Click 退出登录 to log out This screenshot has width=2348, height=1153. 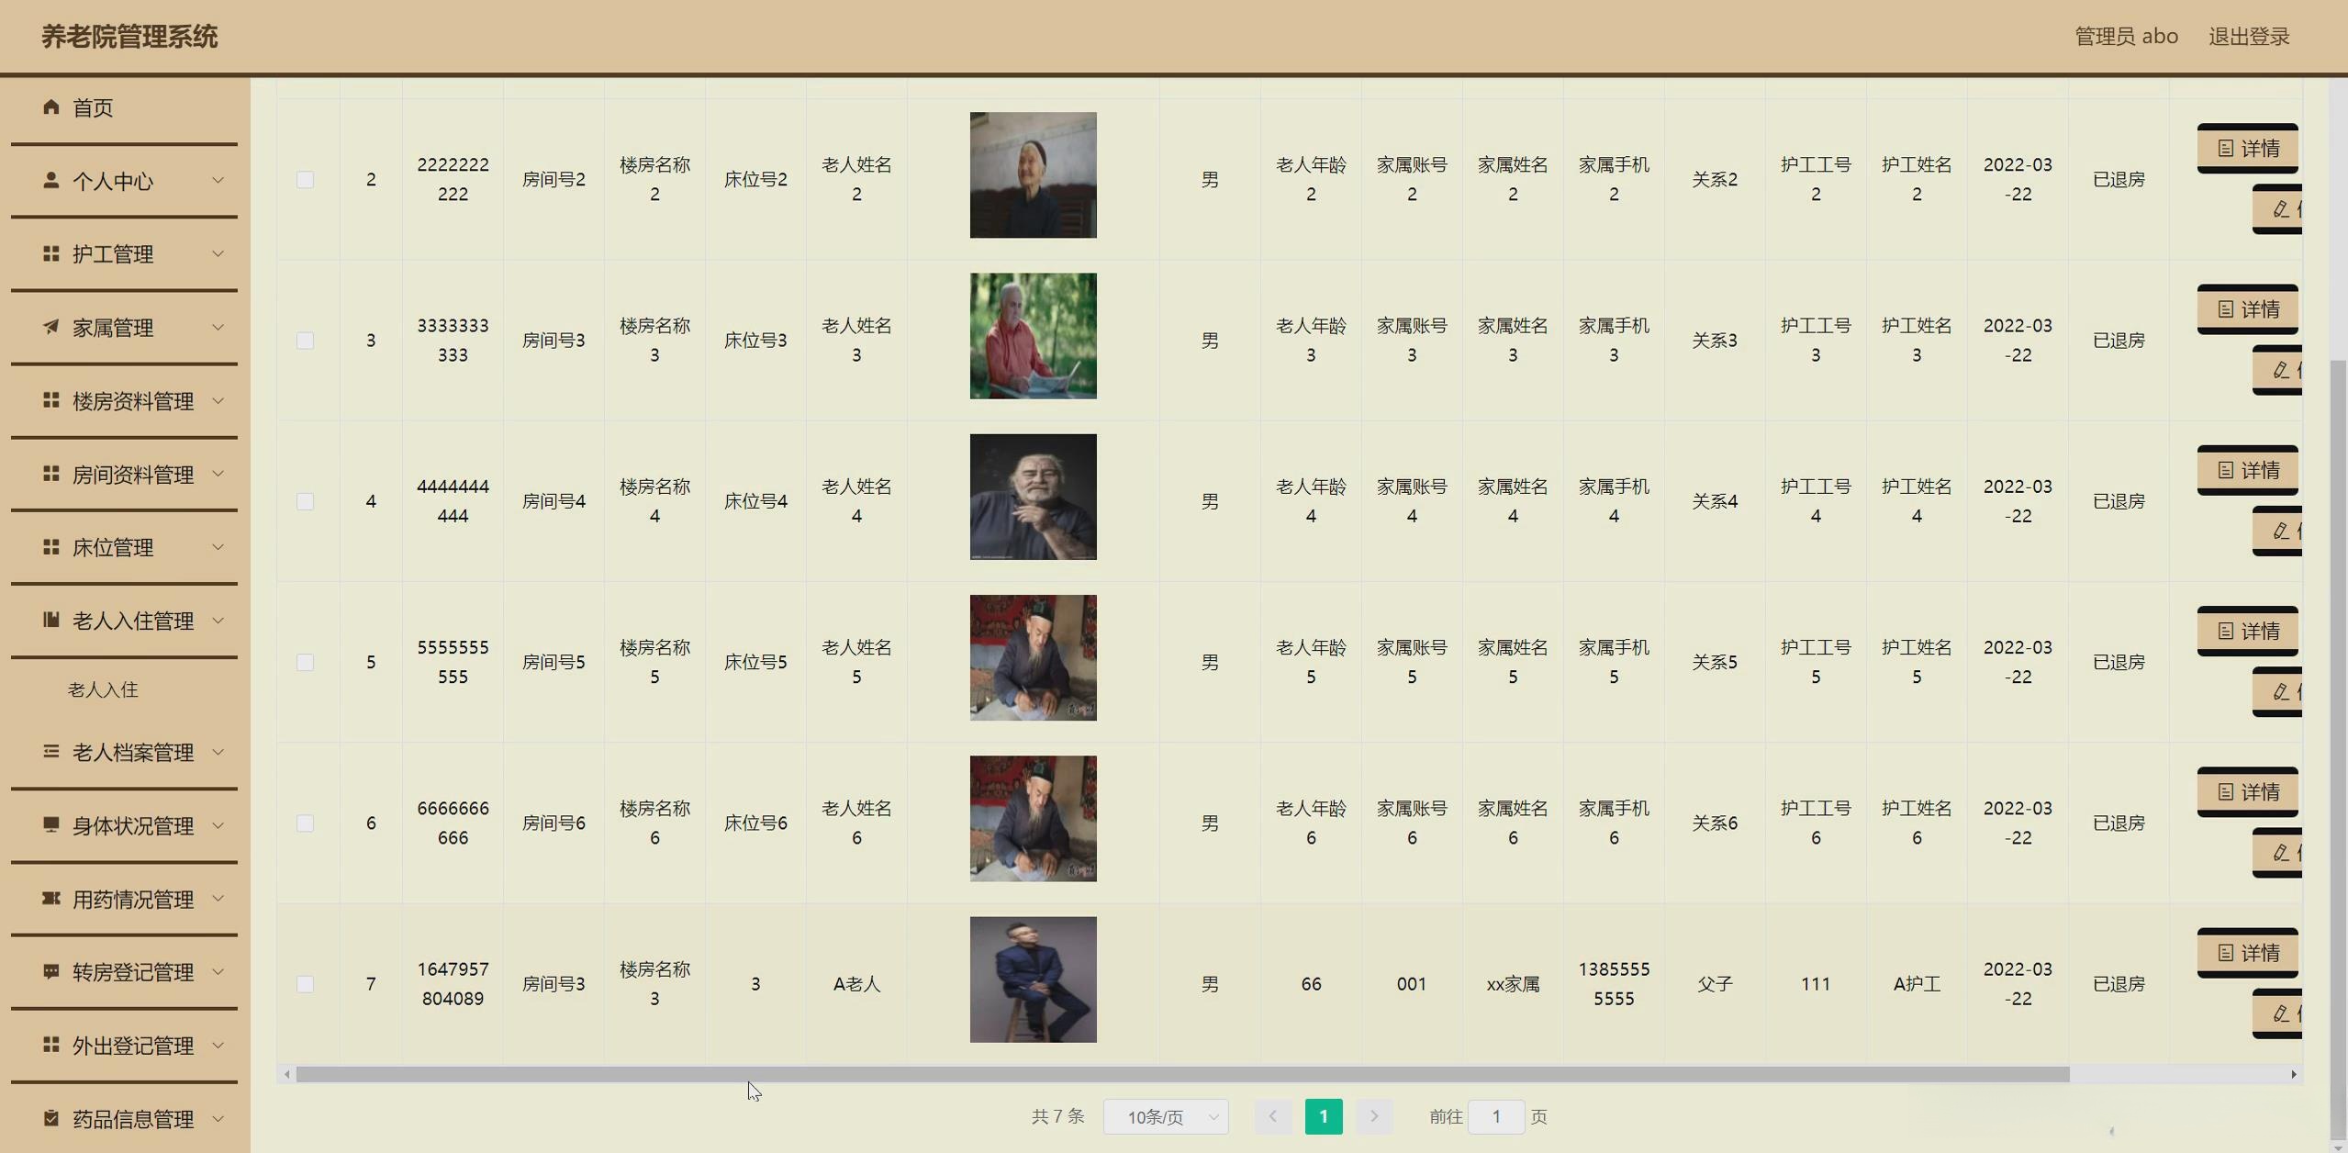point(2248,37)
